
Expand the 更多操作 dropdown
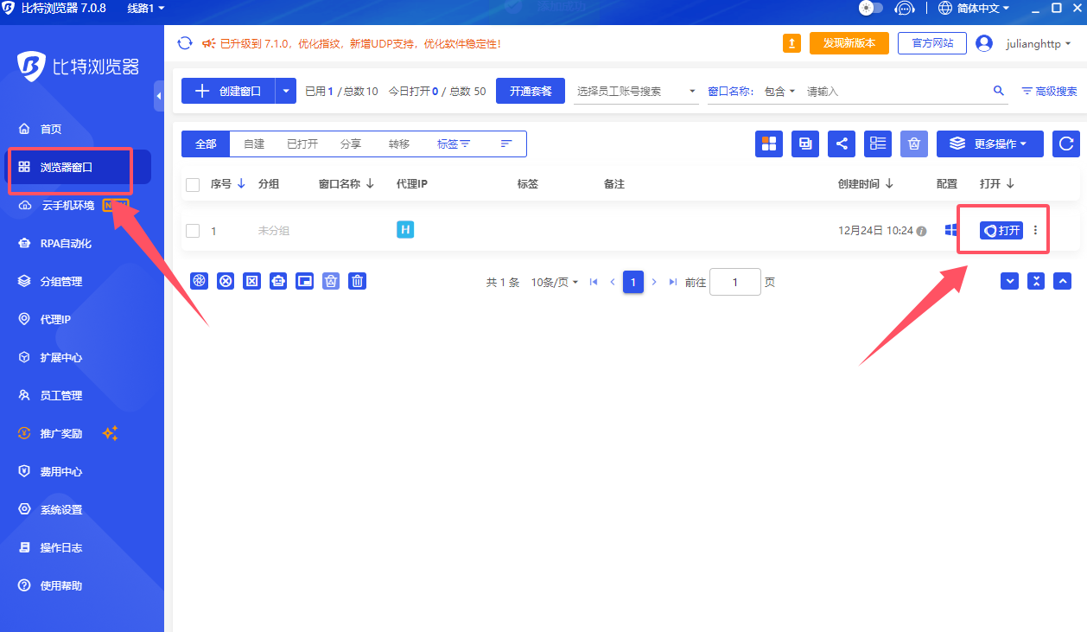click(989, 144)
